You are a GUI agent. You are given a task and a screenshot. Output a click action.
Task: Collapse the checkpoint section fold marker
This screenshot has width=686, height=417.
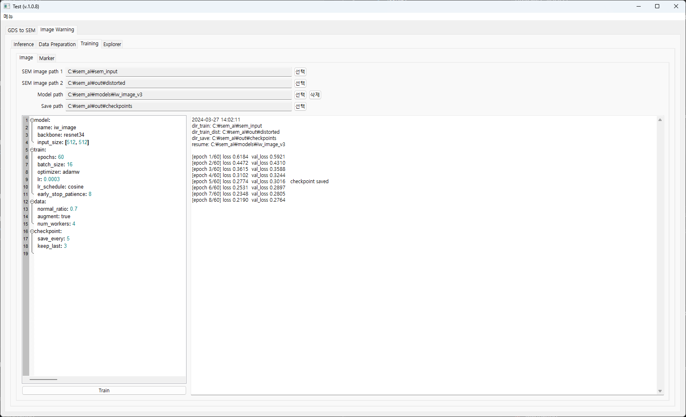(32, 231)
